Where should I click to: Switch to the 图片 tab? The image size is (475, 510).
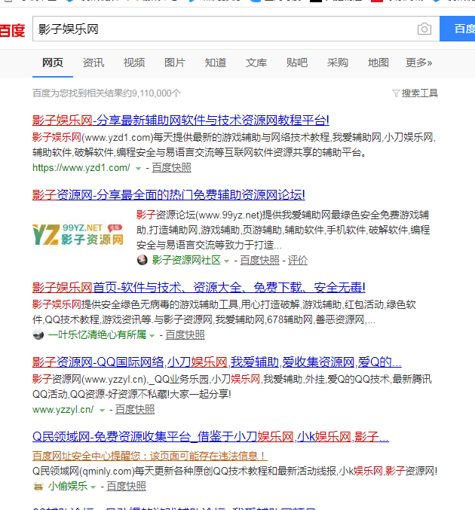point(175,63)
